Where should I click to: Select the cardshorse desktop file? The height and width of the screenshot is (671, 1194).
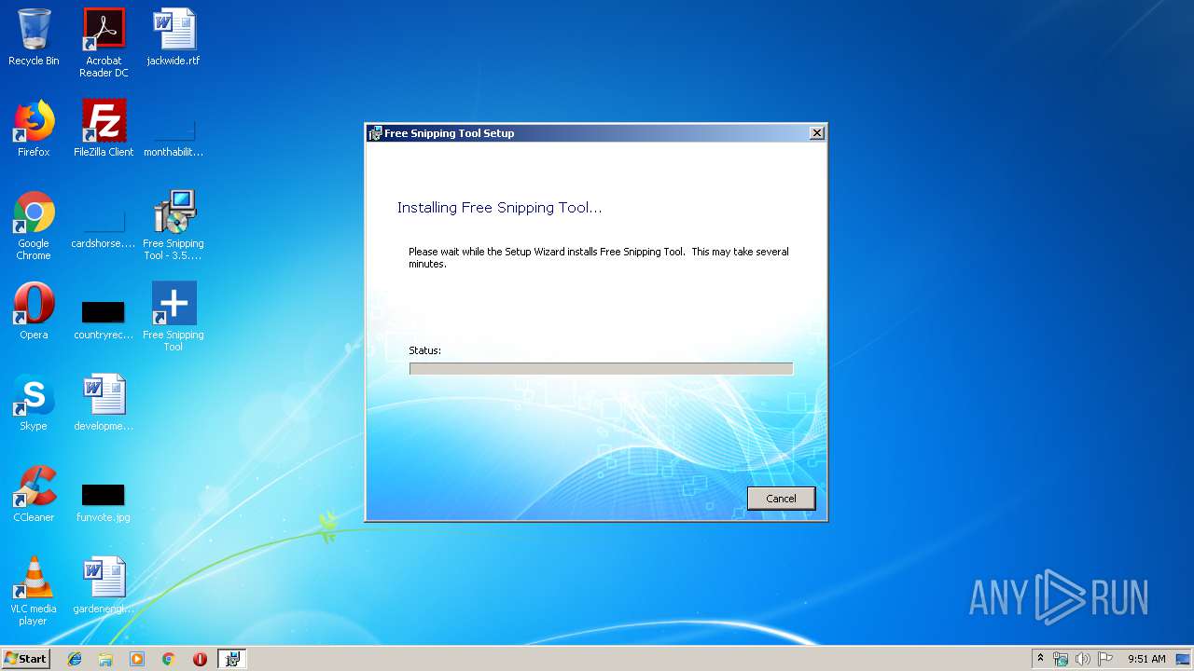tap(104, 226)
